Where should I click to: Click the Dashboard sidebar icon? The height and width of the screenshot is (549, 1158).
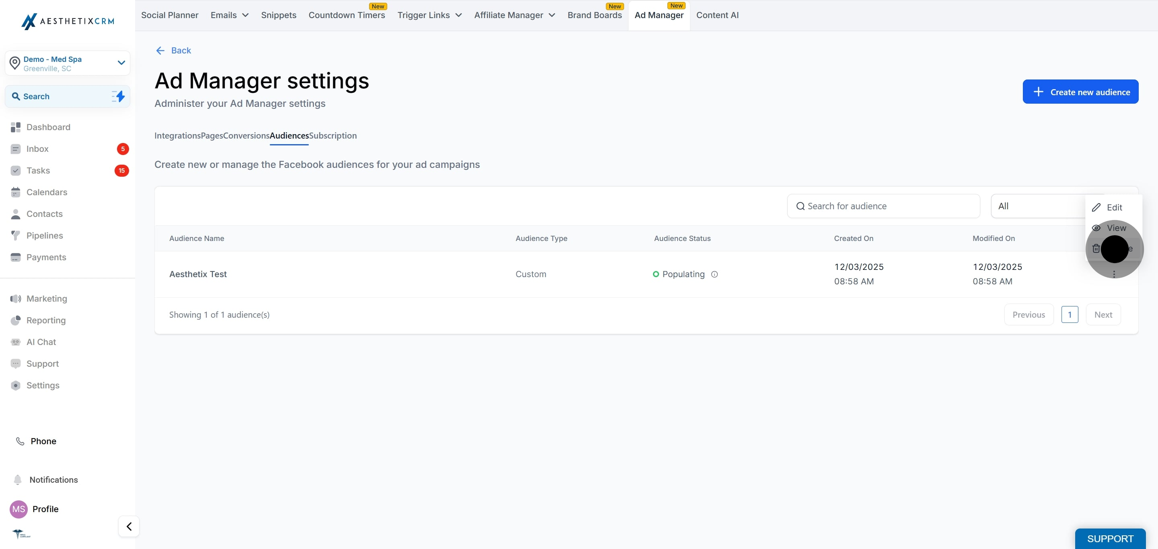click(x=16, y=127)
